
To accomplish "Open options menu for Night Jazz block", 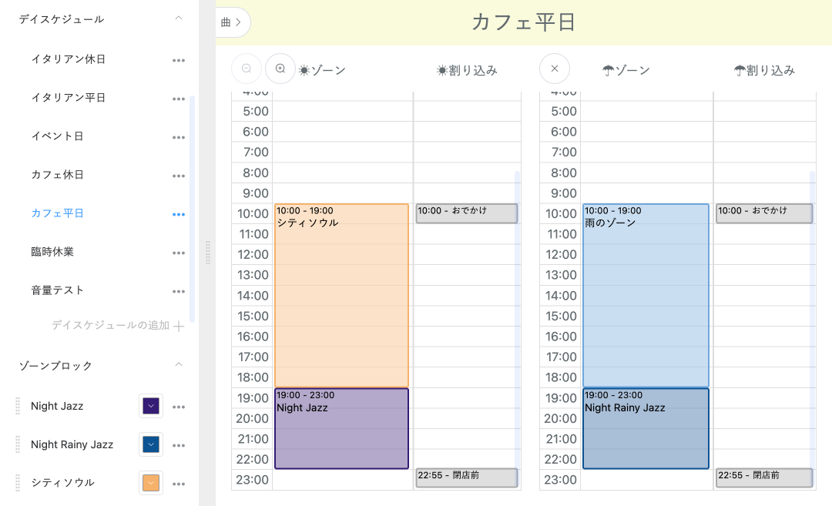I will click(x=179, y=407).
